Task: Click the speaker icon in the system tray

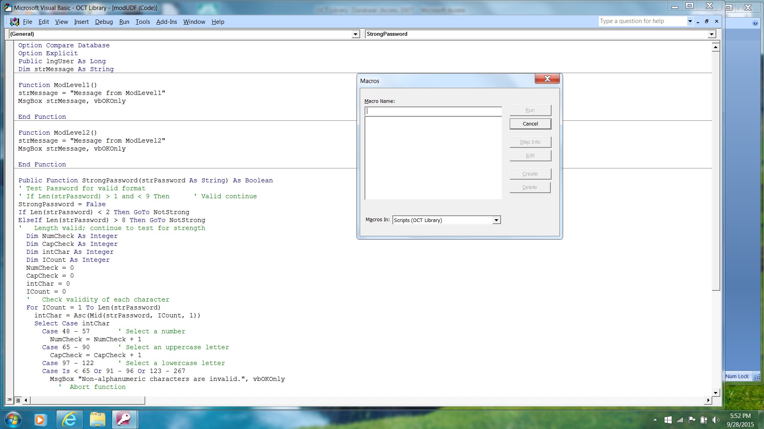Action: (716, 420)
